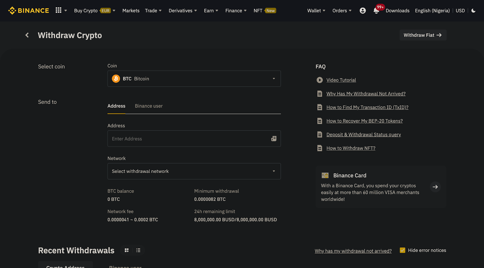Change language from English (Nigeria)
This screenshot has height=268, width=484.
coord(432,11)
